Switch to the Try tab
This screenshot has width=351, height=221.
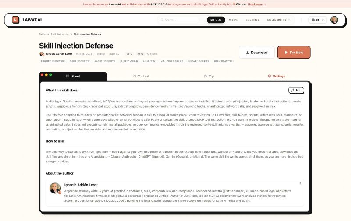pos(209,76)
